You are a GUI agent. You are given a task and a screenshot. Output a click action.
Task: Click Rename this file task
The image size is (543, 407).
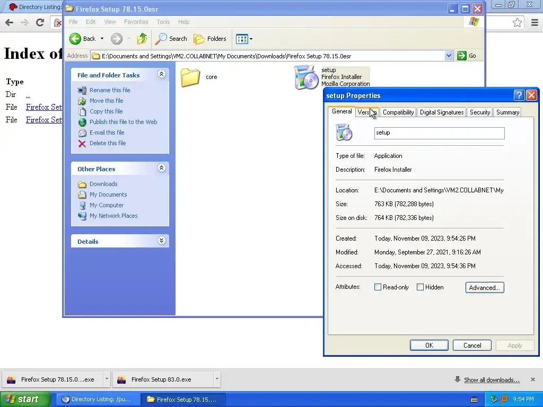pos(109,90)
